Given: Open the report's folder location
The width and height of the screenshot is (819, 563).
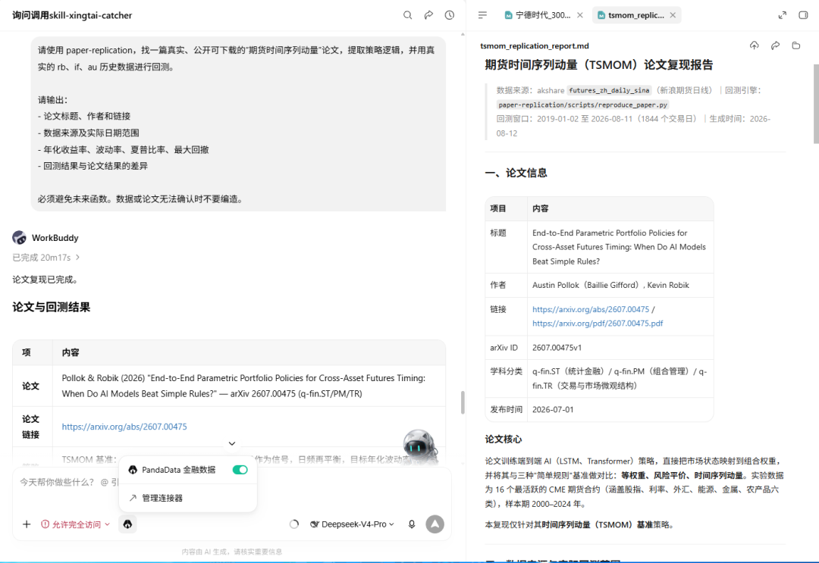Looking at the screenshot, I should [796, 46].
